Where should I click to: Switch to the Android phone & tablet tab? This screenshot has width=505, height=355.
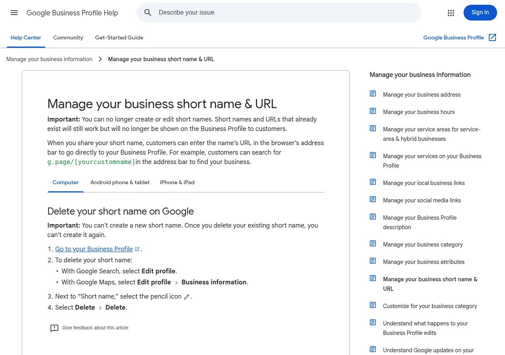point(120,182)
